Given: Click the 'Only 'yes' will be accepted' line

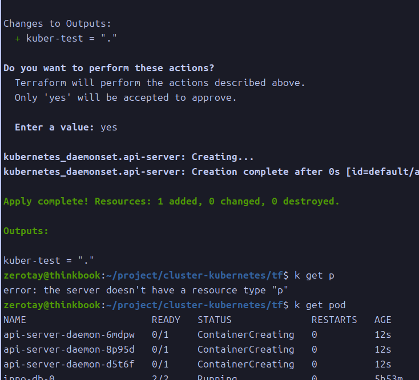Looking at the screenshot, I should pos(126,97).
